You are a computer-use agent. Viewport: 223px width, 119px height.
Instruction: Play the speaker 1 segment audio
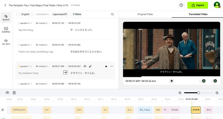[x=106, y=66]
